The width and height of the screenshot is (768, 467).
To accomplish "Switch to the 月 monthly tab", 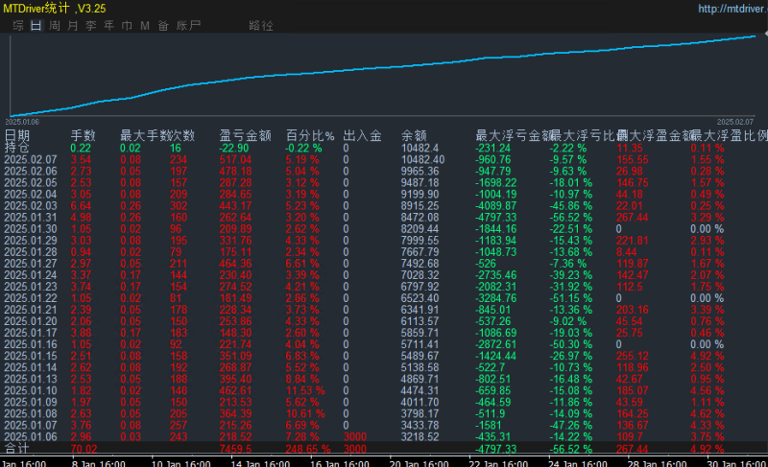I will 73,26.
